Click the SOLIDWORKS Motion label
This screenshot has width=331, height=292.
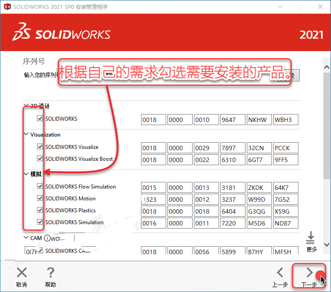[x=71, y=199]
